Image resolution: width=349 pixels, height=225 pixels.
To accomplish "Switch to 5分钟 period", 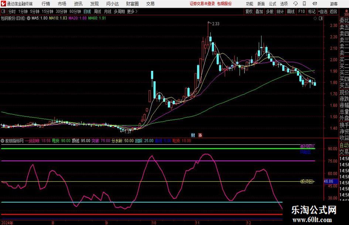I will [35, 11].
